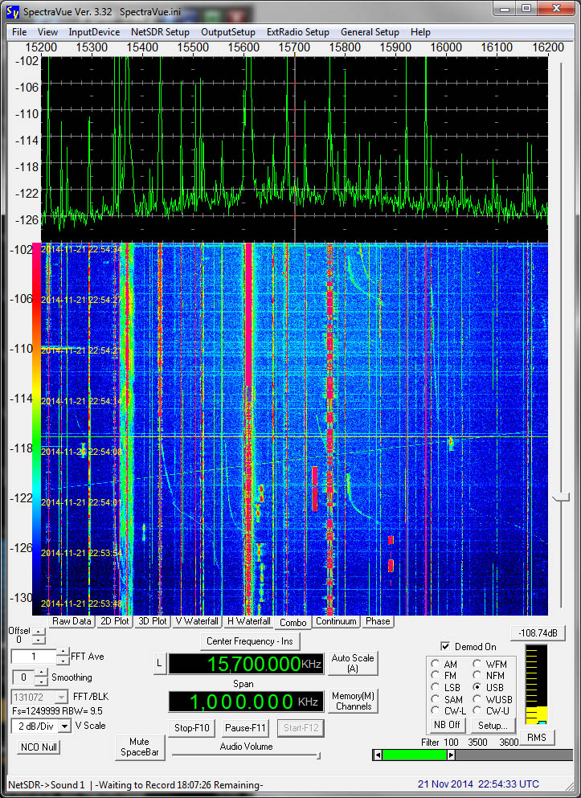Click the Auto Scale (A) button

pos(353,663)
